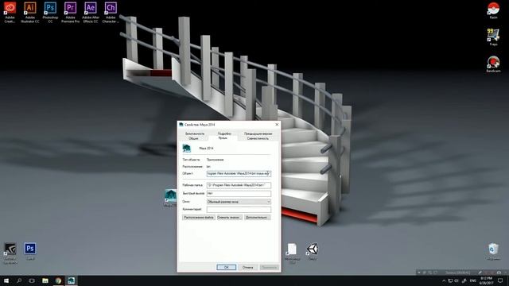Screen dimensions: 509x286
Task: Open Google Chrome from the taskbar
Action: point(58,280)
